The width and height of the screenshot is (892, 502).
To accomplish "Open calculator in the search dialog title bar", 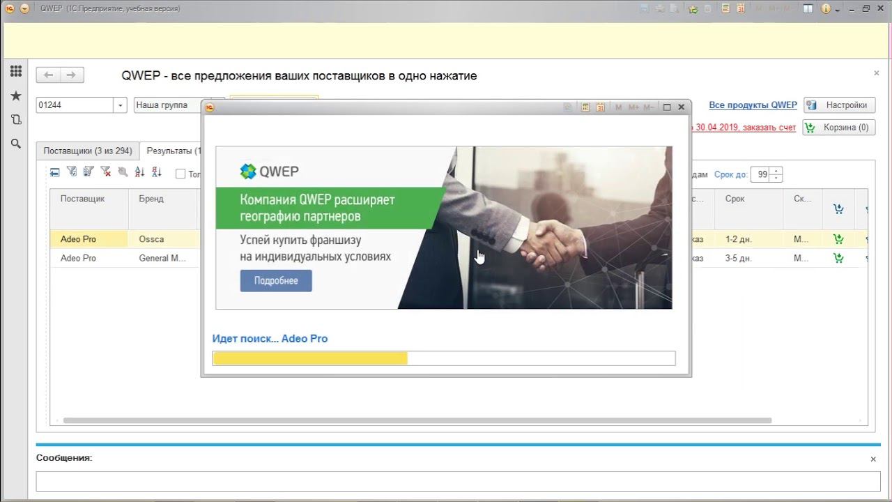I will [x=585, y=107].
